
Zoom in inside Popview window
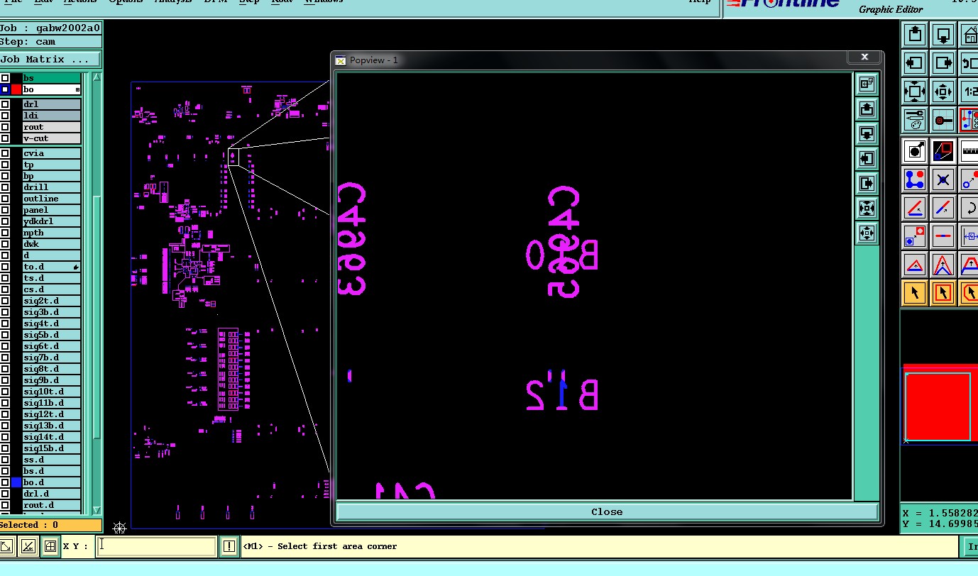867,208
